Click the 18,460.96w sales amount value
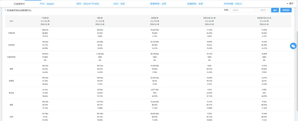 (x=155, y=30)
